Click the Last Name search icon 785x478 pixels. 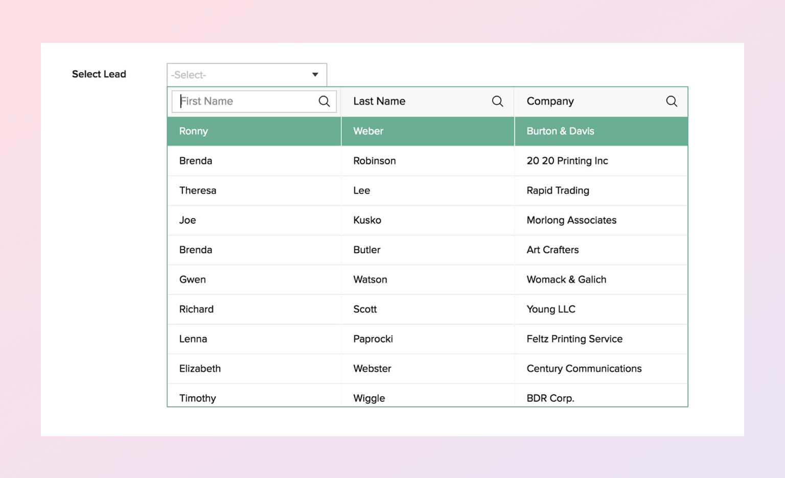coord(497,101)
